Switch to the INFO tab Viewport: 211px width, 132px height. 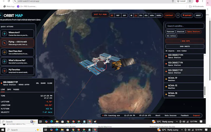point(9,89)
